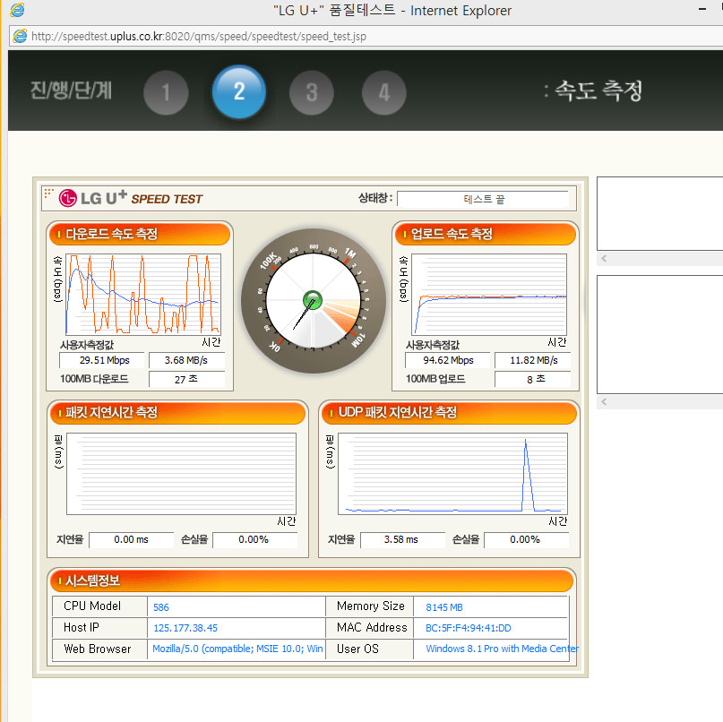Image resolution: width=723 pixels, height=722 pixels.
Task: Select the highlighted step 2 circle
Action: tap(239, 91)
